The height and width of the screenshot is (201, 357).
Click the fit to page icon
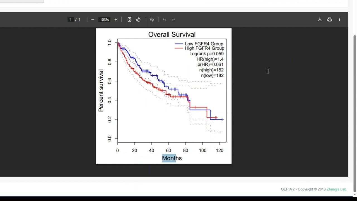[x=129, y=20]
